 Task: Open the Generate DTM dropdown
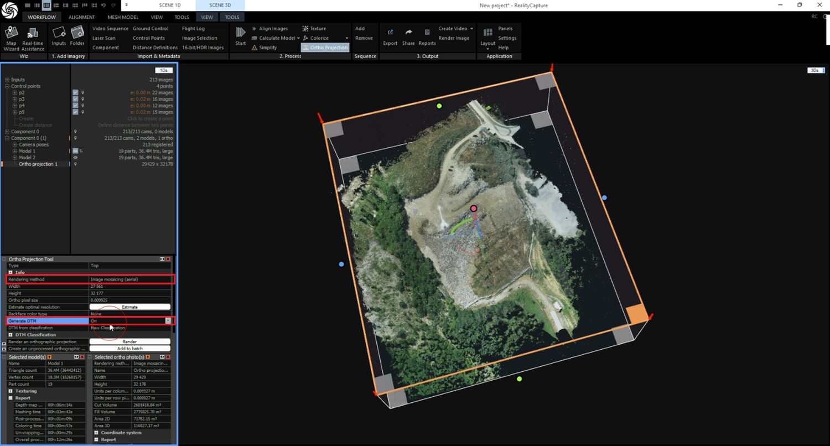coord(168,321)
